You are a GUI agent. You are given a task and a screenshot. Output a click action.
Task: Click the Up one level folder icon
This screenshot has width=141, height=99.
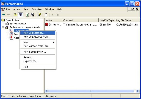[15, 15]
